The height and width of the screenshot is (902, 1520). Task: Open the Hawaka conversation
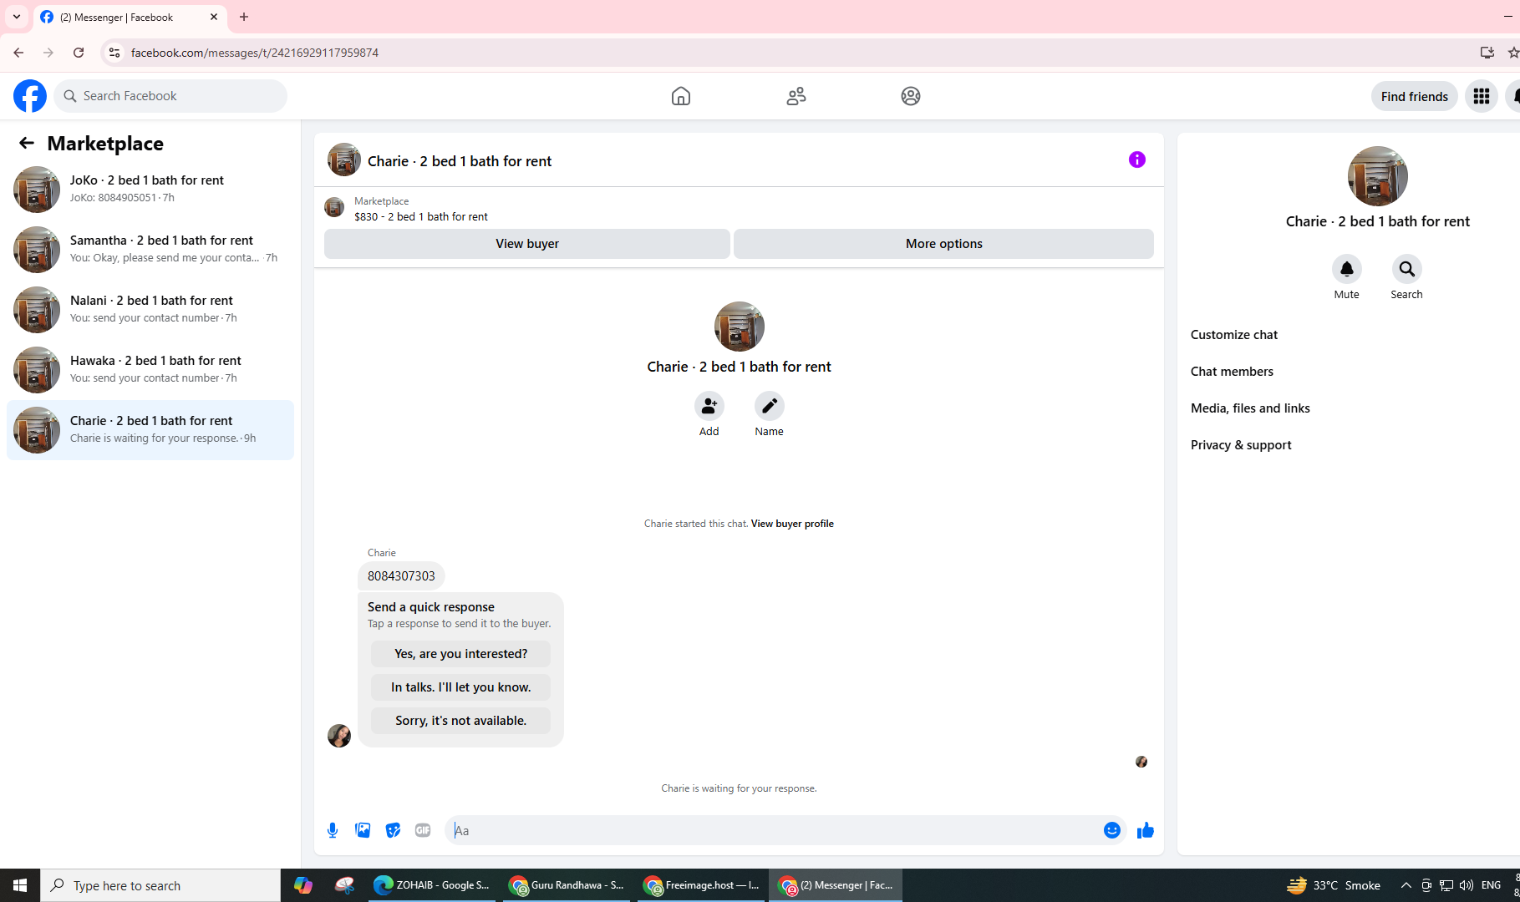[150, 370]
